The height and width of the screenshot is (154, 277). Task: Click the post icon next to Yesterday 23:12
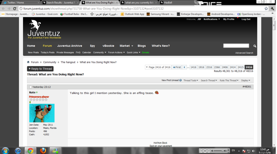[30, 87]
